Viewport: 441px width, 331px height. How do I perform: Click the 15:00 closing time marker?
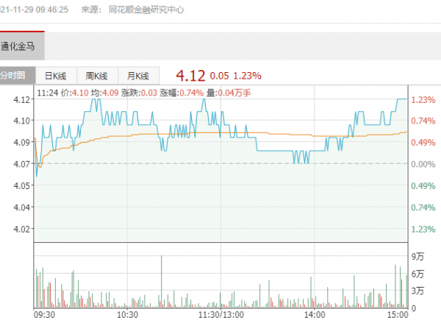pos(397,315)
